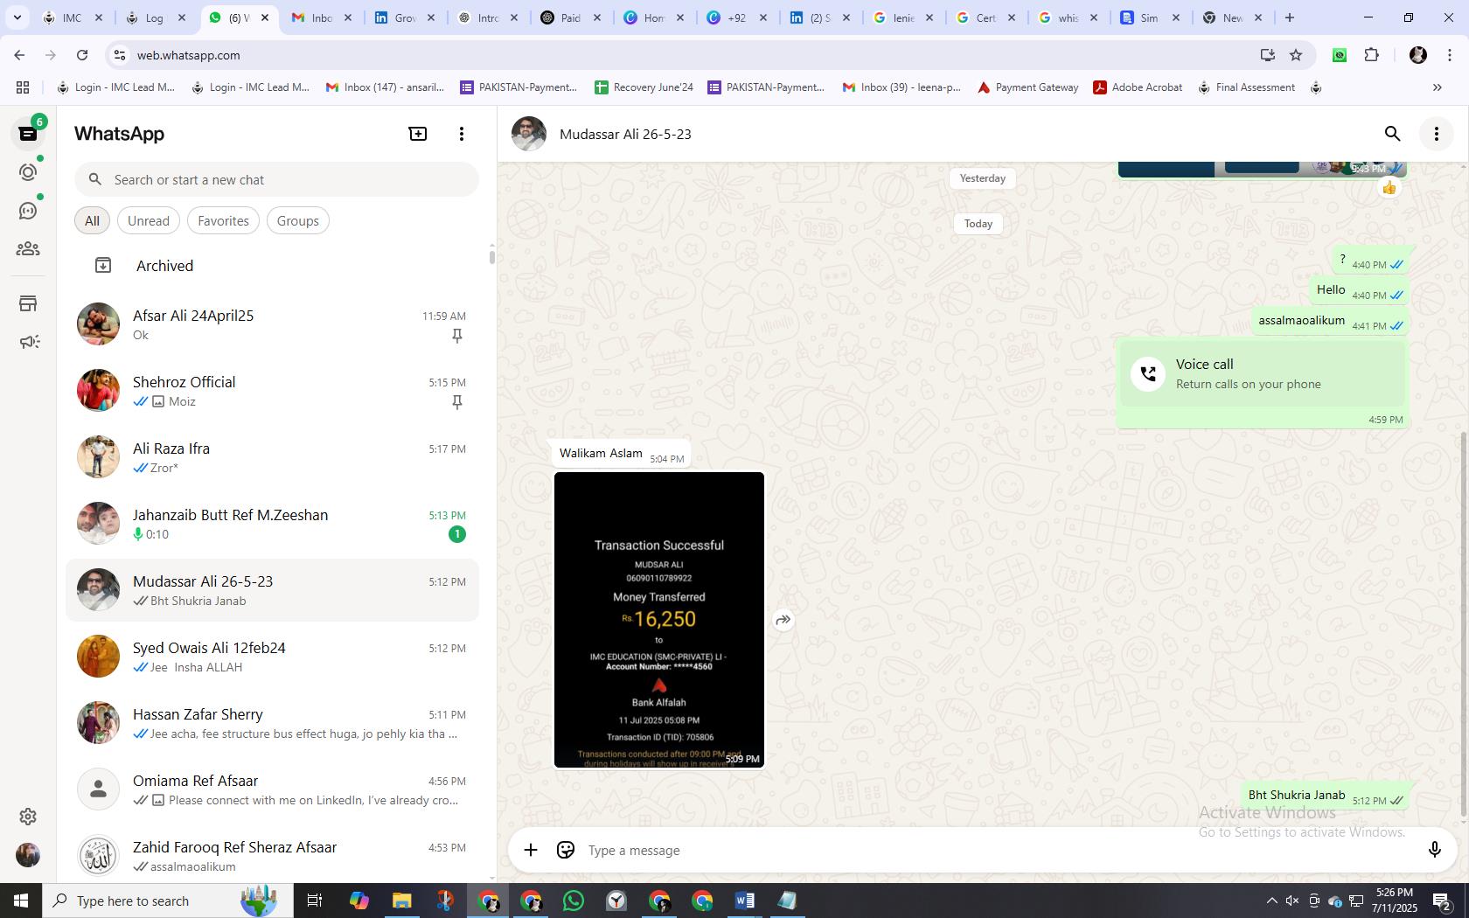Viewport: 1469px width, 918px height.
Task: Show hidden system tray icons
Action: pyautogui.click(x=1272, y=901)
